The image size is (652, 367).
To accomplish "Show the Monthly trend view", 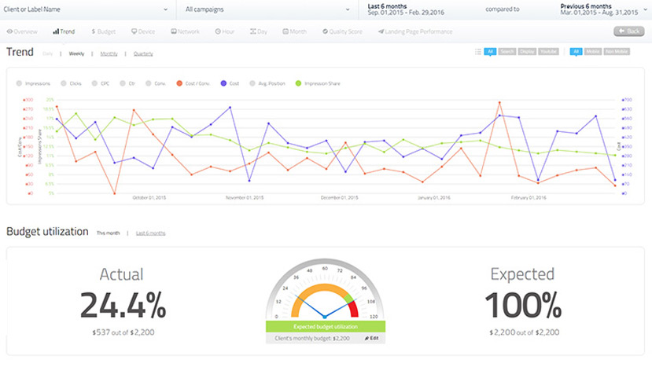I will [109, 53].
